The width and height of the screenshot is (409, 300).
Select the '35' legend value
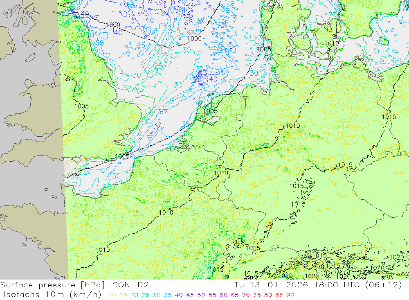pos(168,295)
